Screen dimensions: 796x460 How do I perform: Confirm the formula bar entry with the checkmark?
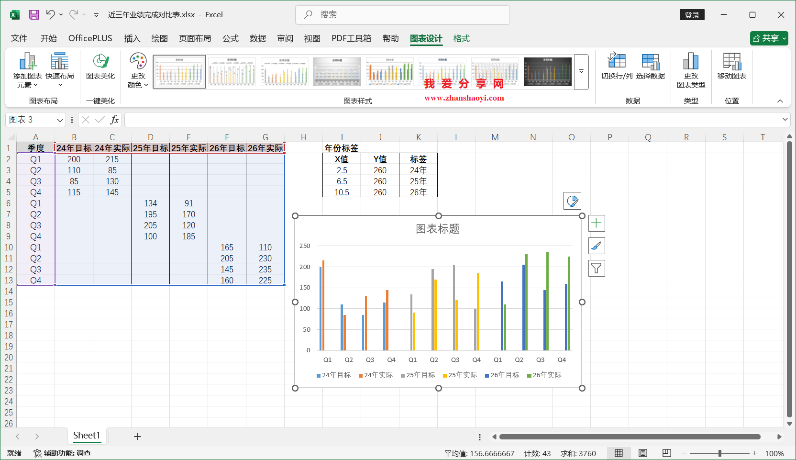(100, 120)
